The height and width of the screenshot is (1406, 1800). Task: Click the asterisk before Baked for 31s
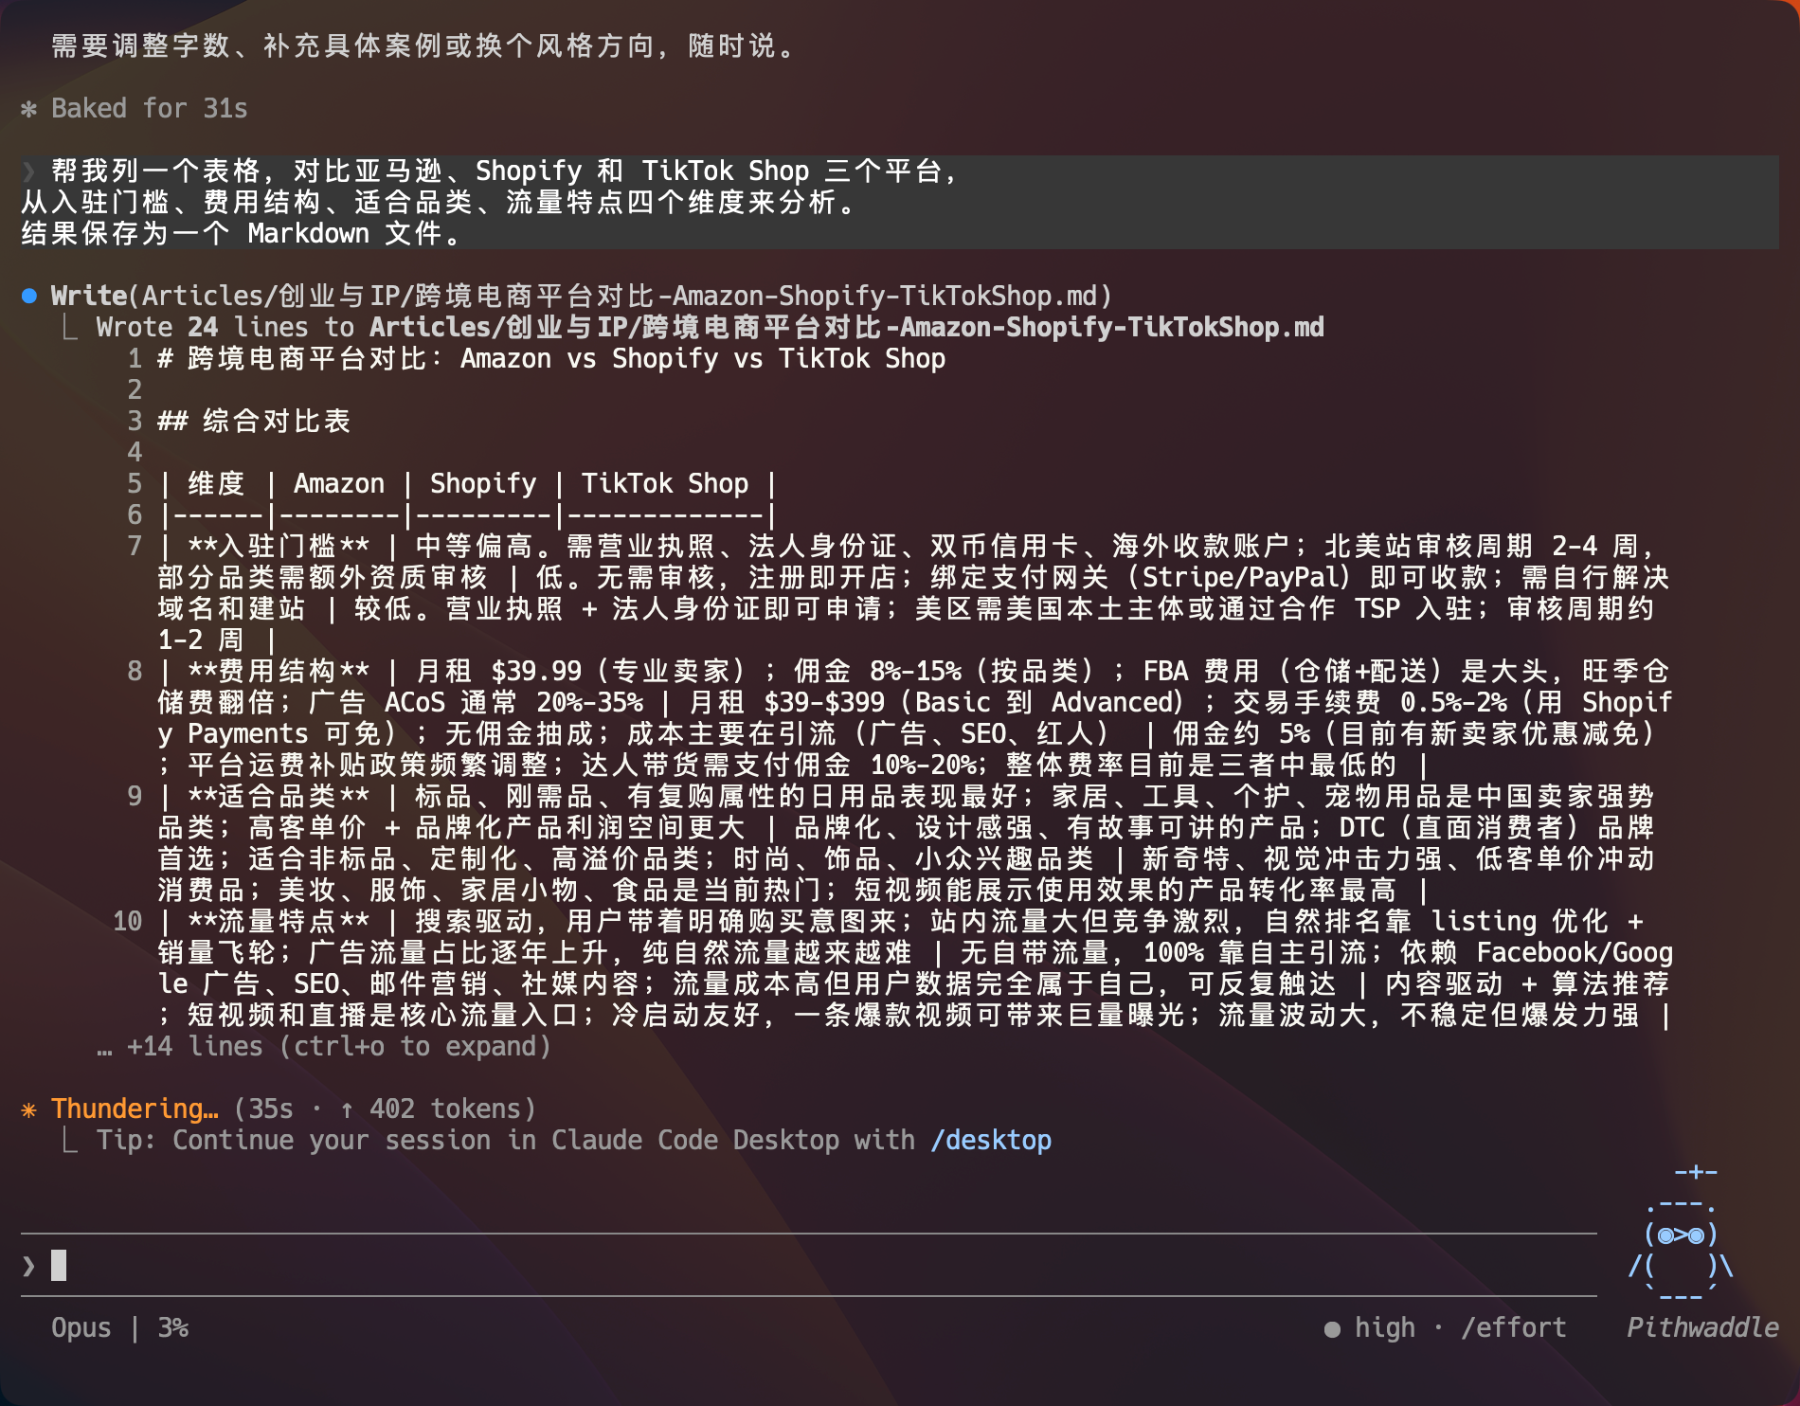tap(29, 109)
